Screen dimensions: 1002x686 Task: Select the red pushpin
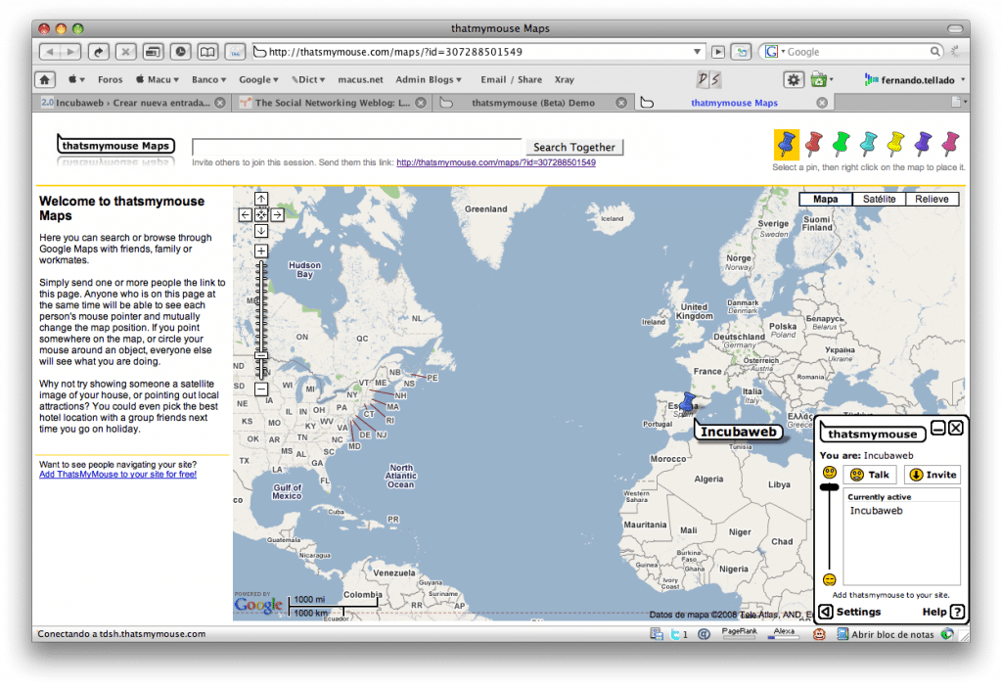tap(813, 144)
